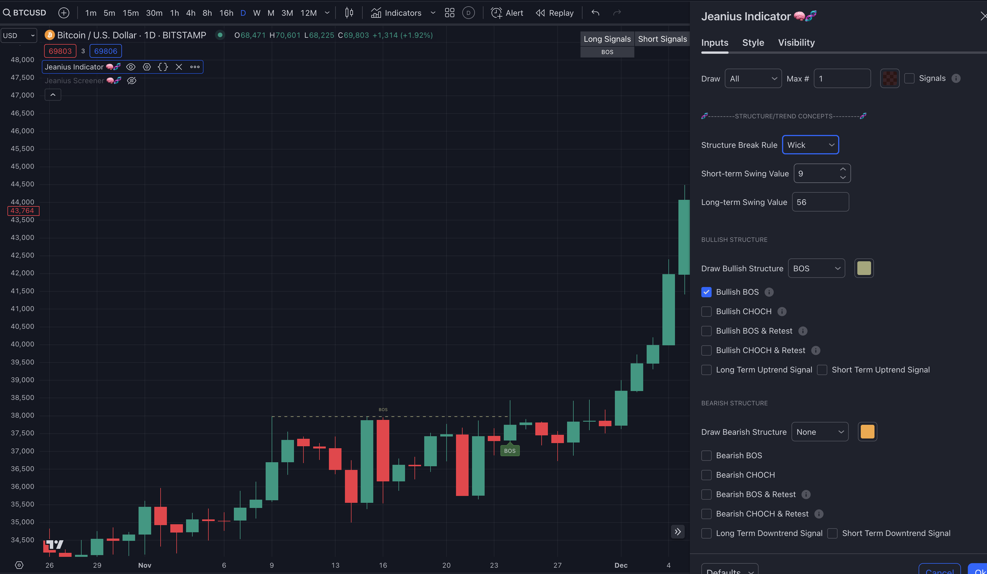Select the W weekly timeframe
The image size is (987, 574).
(257, 13)
